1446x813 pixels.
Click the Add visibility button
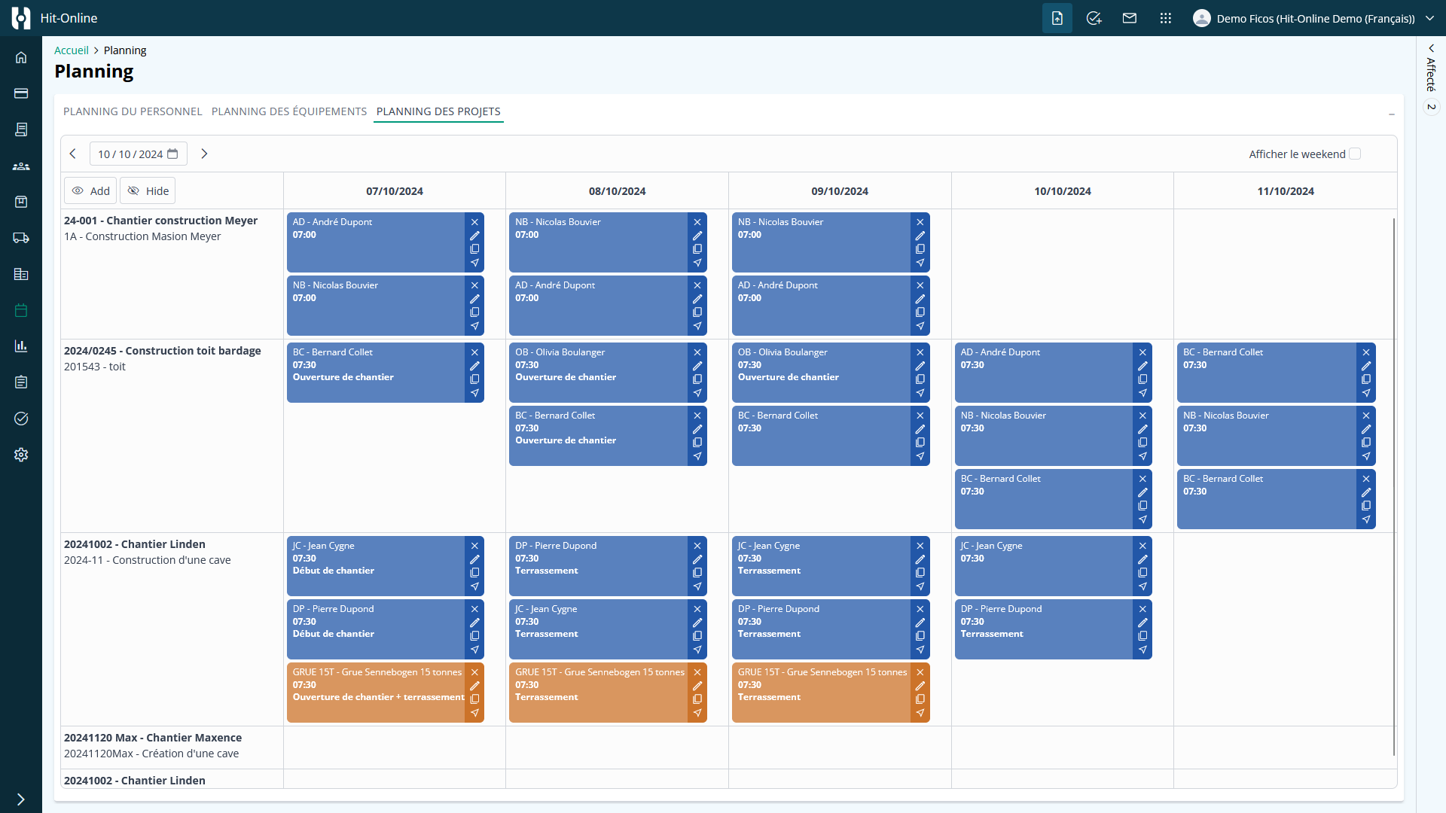point(90,191)
